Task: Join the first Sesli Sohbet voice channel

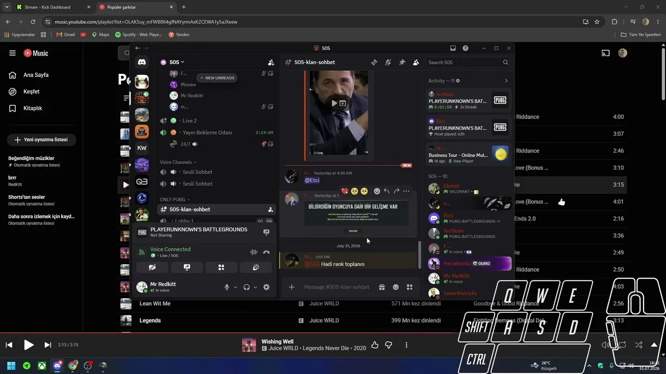Action: (216, 172)
